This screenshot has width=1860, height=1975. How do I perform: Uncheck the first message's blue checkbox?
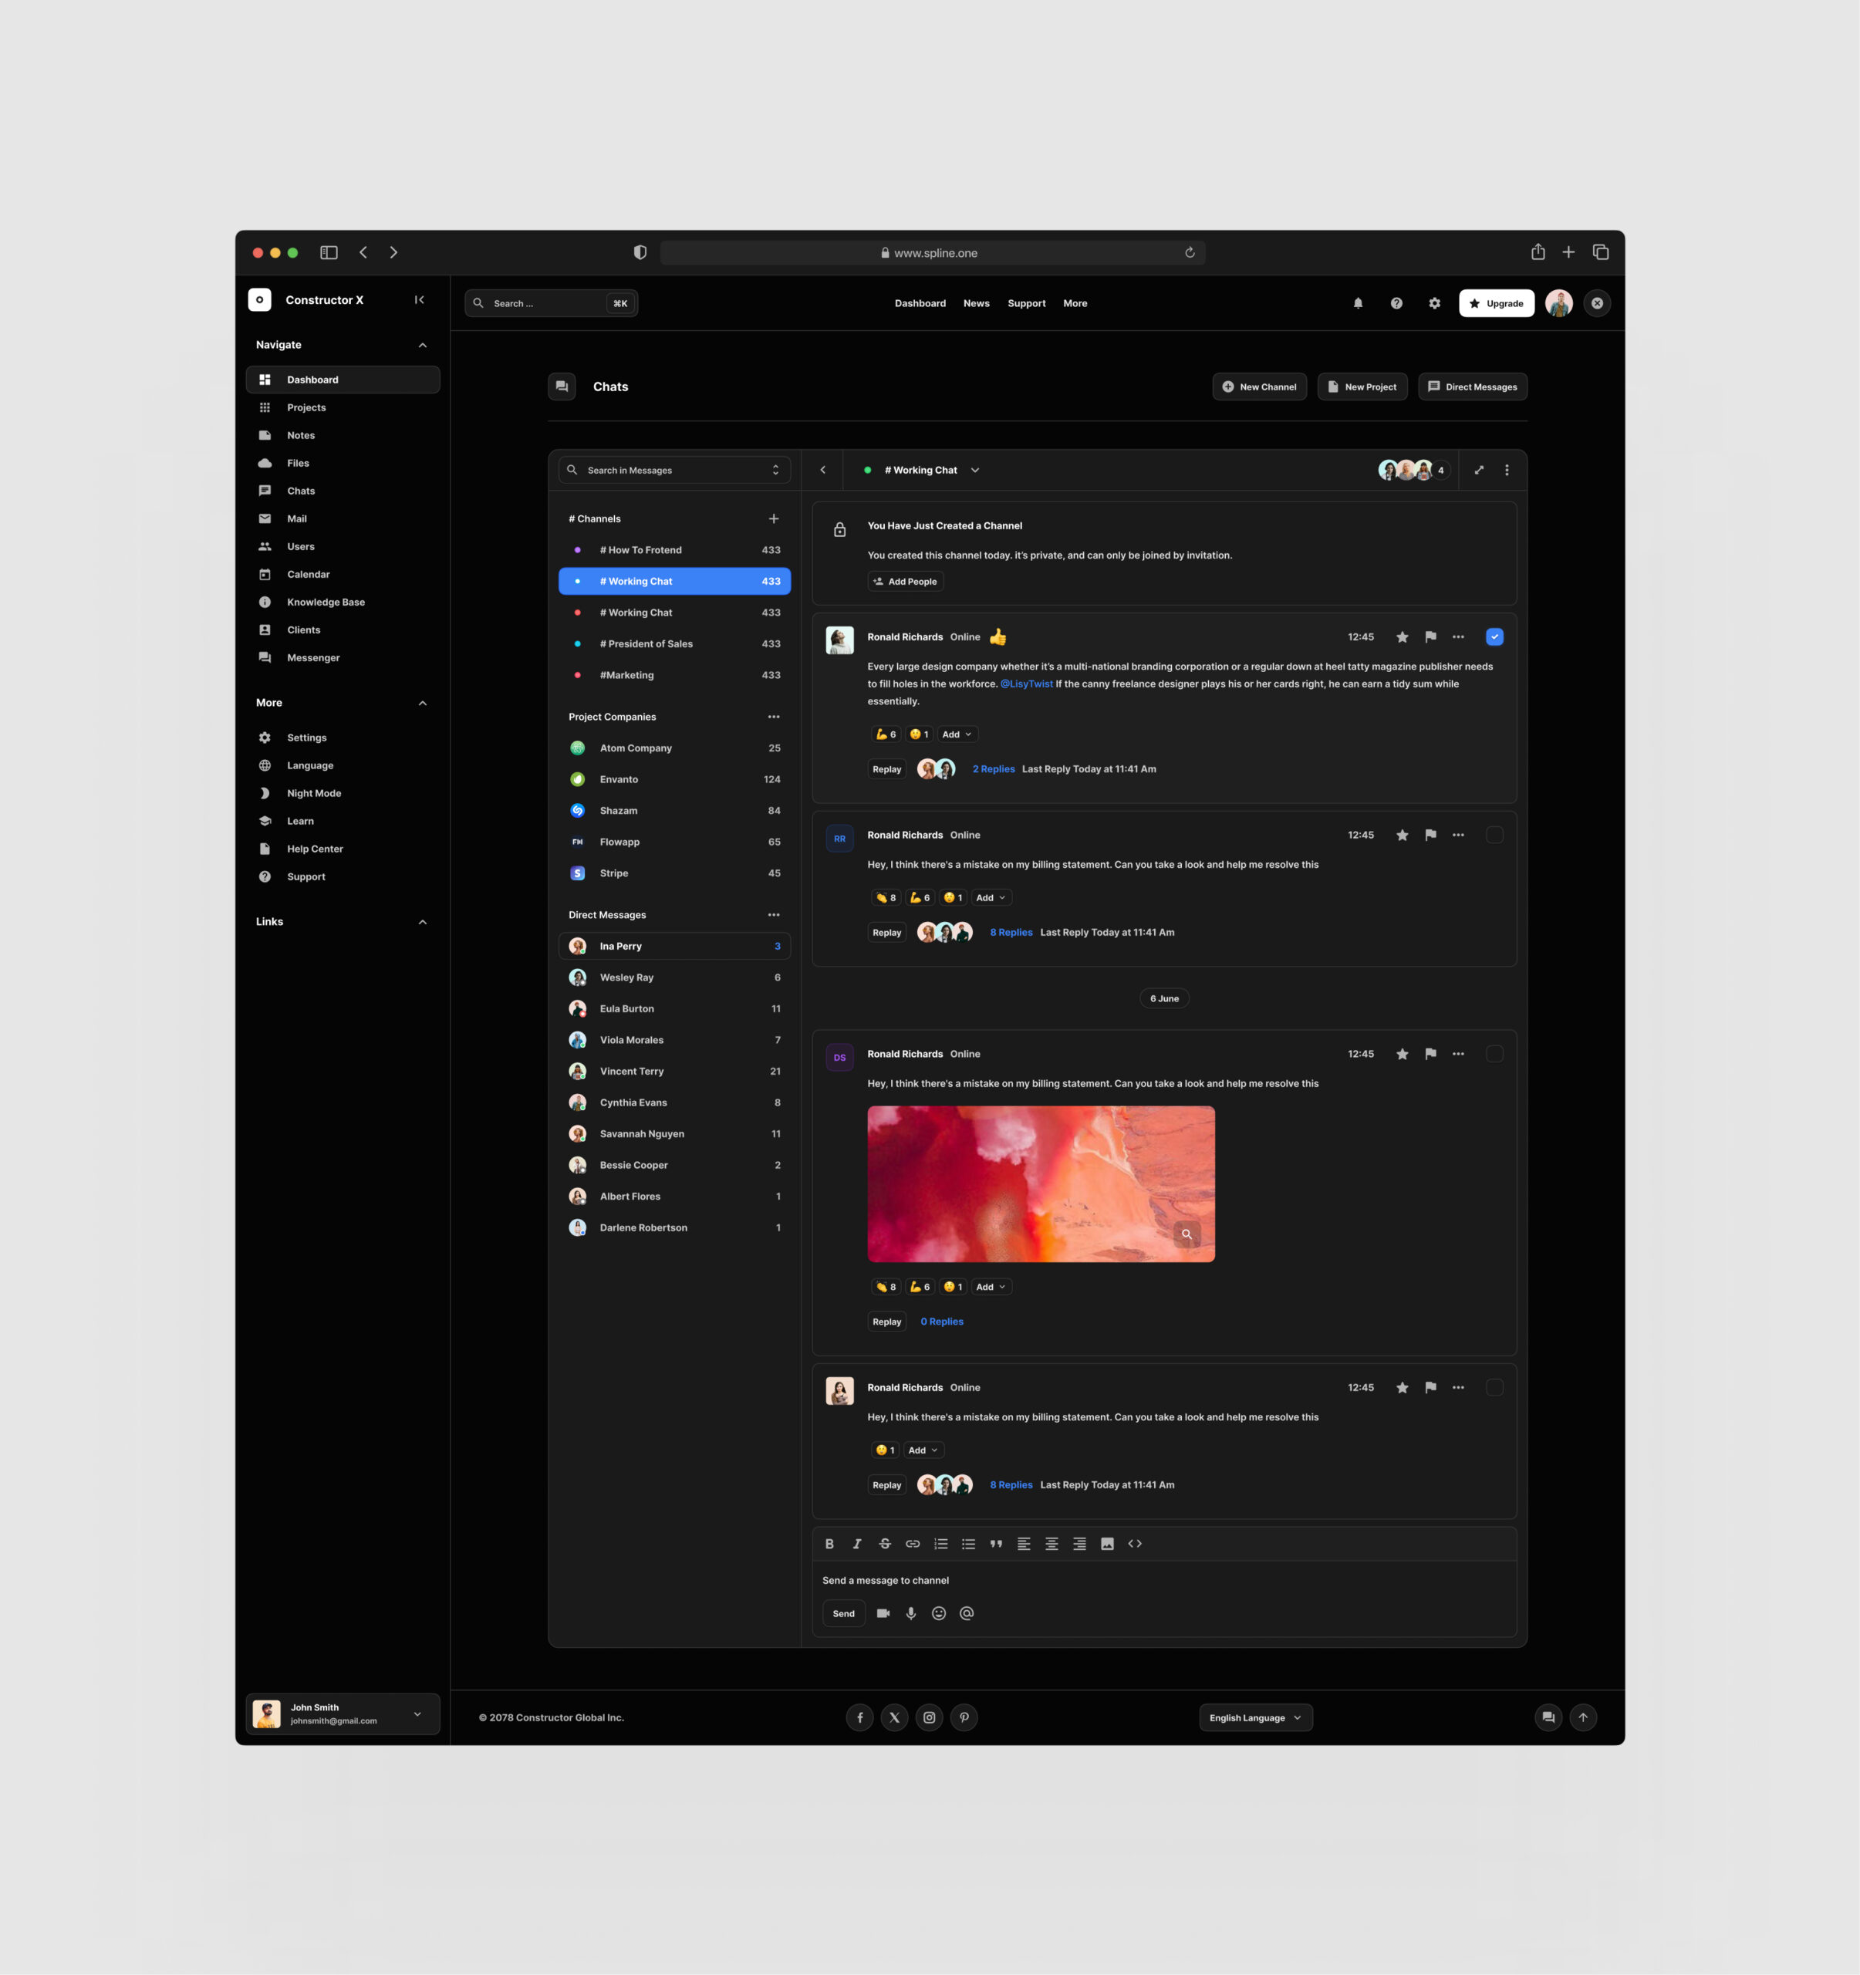[x=1494, y=638]
